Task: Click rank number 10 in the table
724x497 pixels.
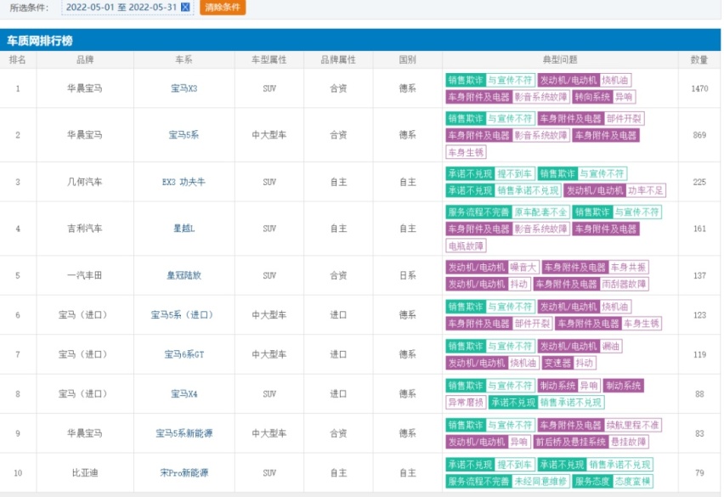Action: click(x=18, y=472)
